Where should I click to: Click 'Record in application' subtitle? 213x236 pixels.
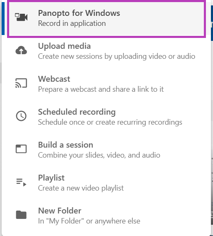72,23
